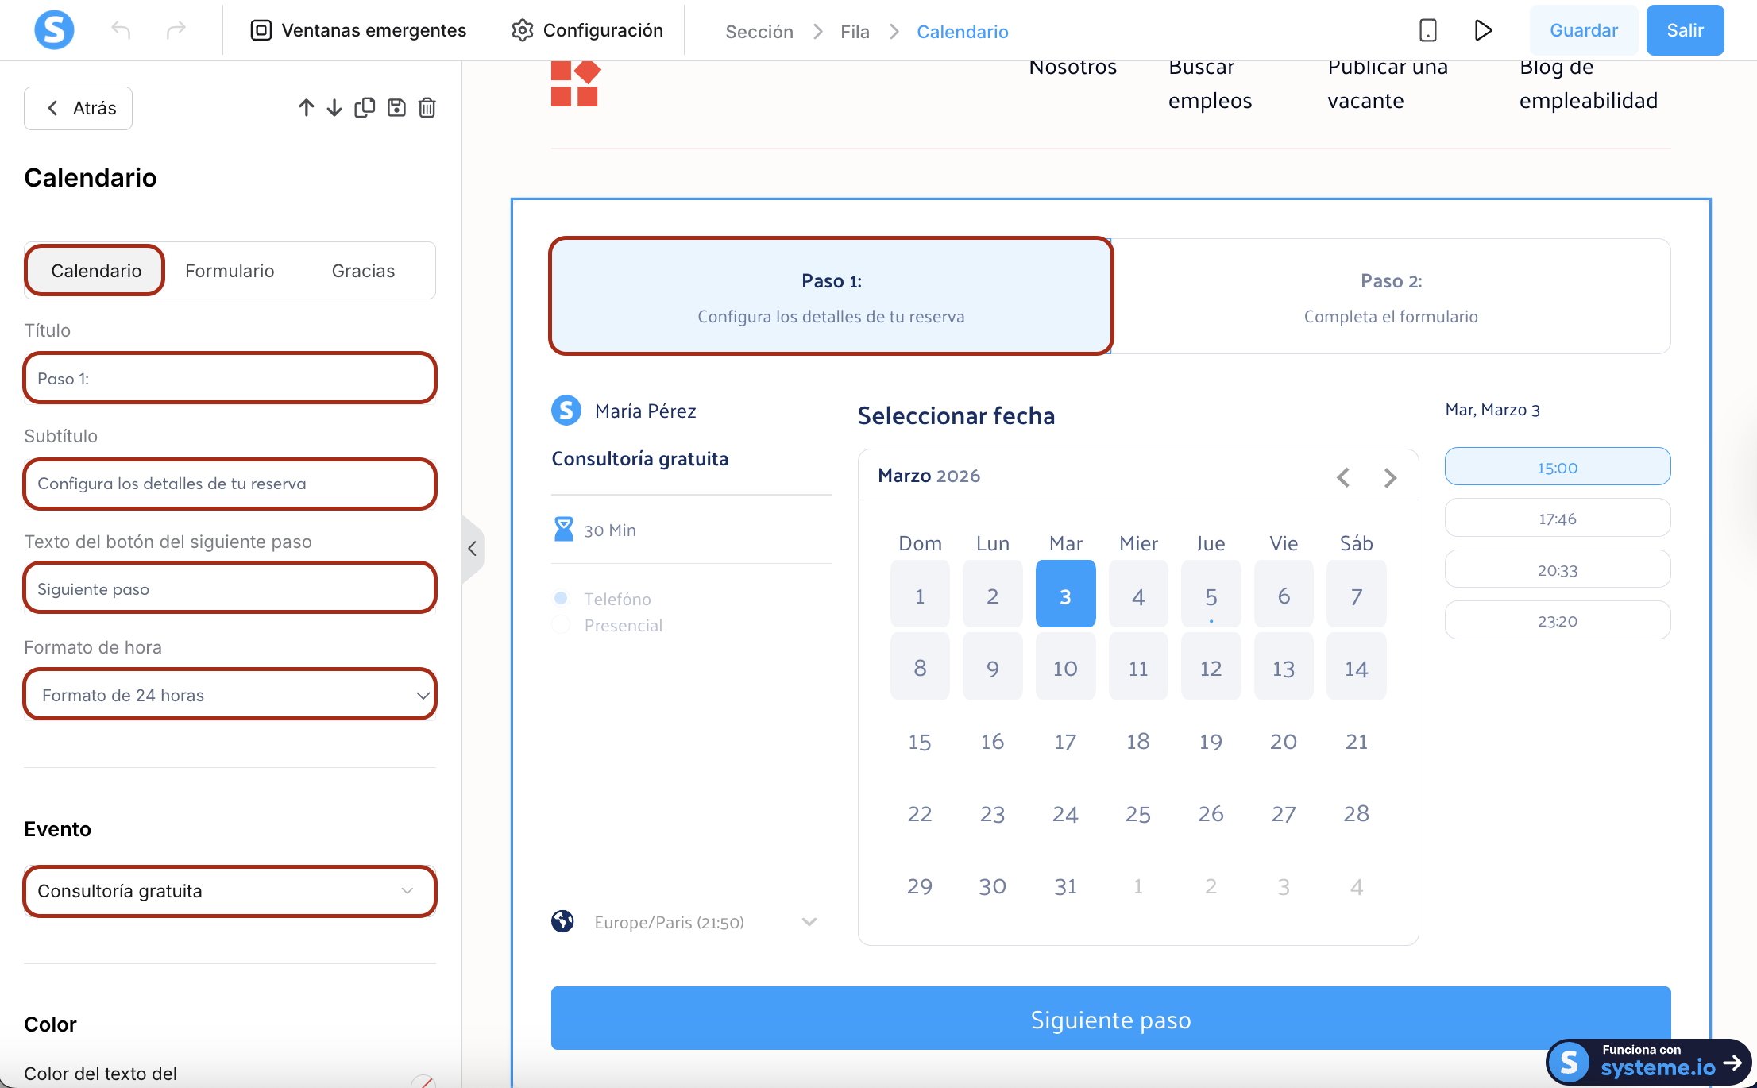Viewport: 1757px width, 1088px height.
Task: Duplicate the calendar element icon
Action: [x=365, y=108]
